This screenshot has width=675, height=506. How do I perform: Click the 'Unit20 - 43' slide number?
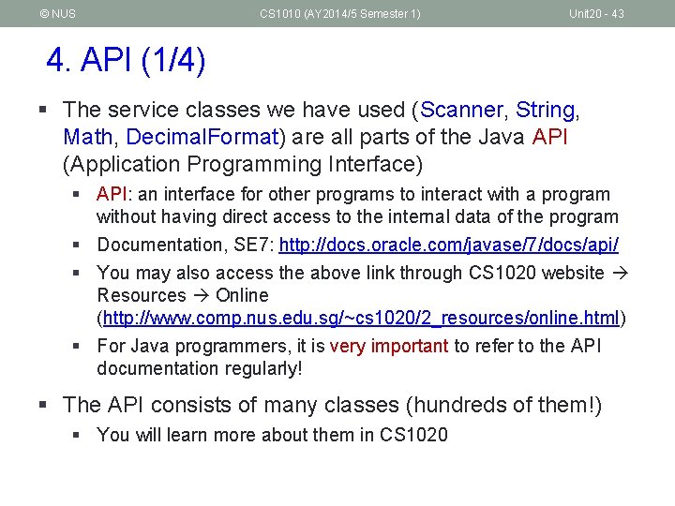tap(596, 14)
